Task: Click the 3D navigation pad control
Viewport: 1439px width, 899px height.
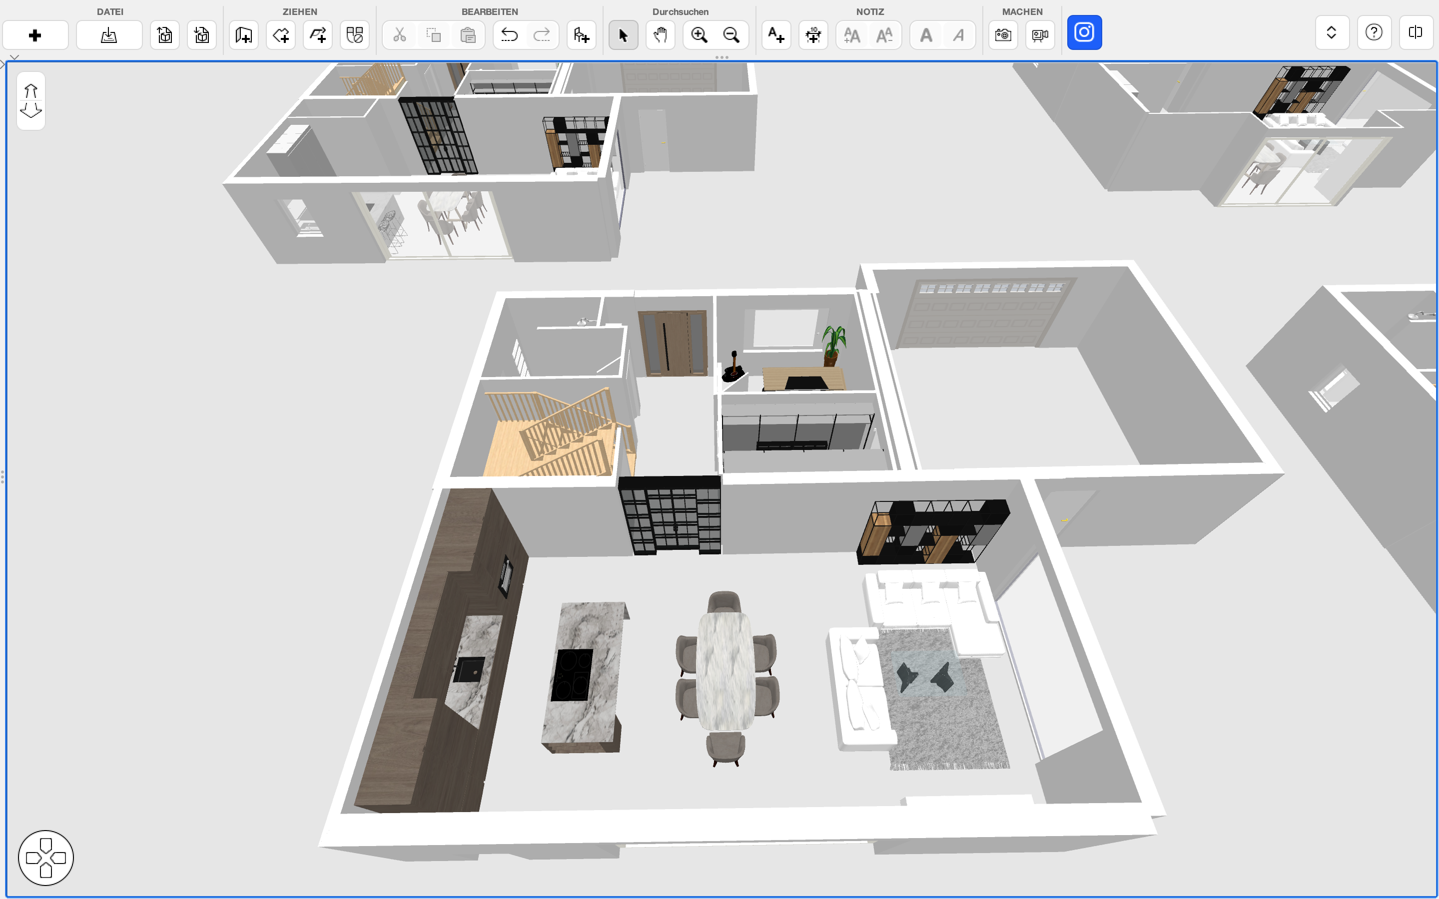Action: pyautogui.click(x=46, y=858)
